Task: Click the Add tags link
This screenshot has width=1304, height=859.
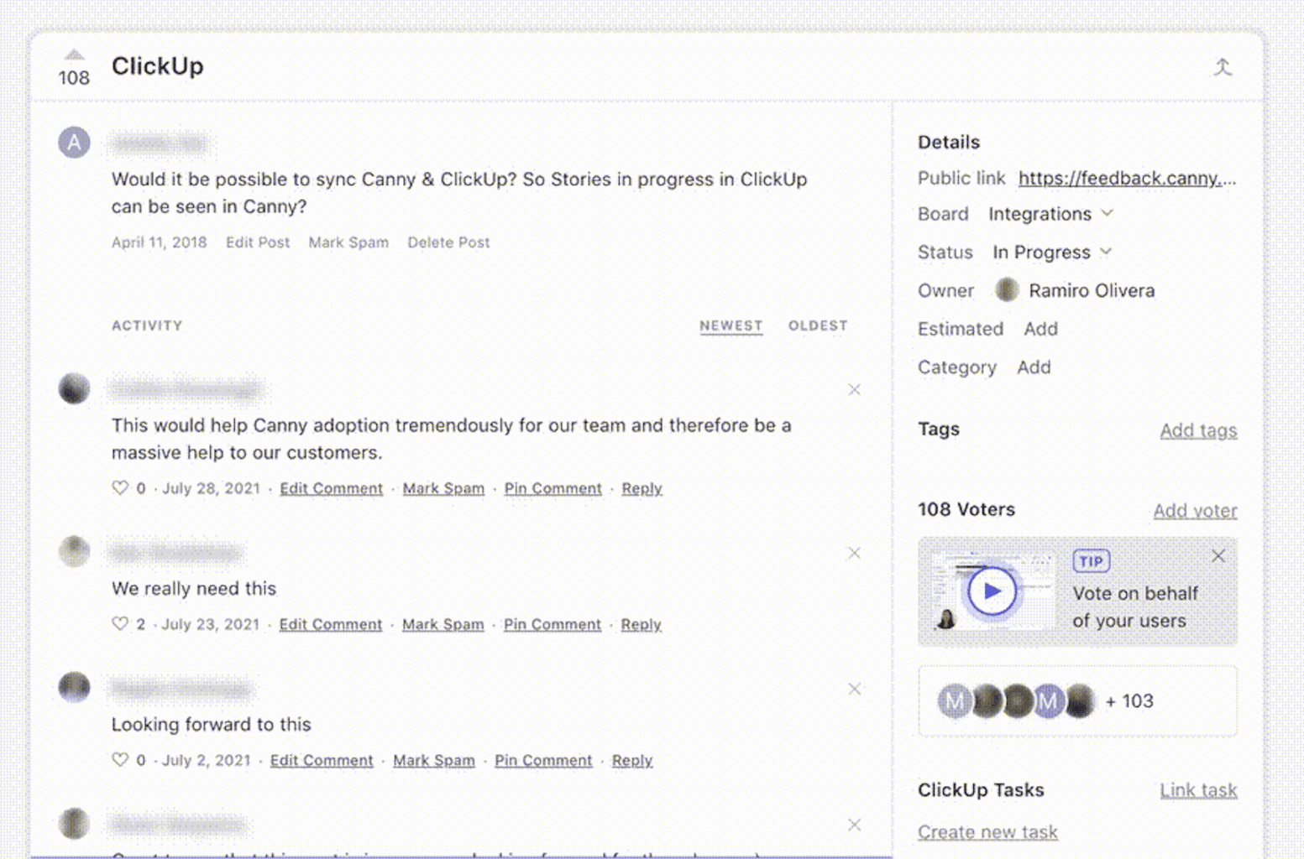Action: pyautogui.click(x=1198, y=430)
